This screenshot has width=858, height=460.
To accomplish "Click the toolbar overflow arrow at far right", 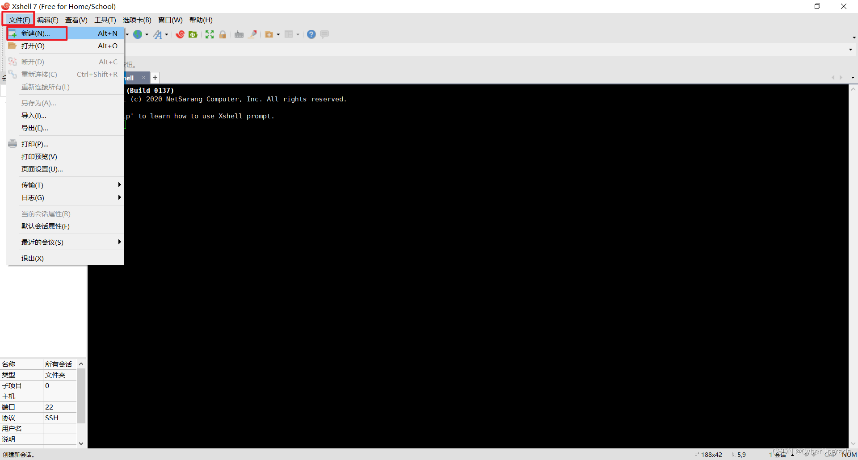I will (854, 38).
